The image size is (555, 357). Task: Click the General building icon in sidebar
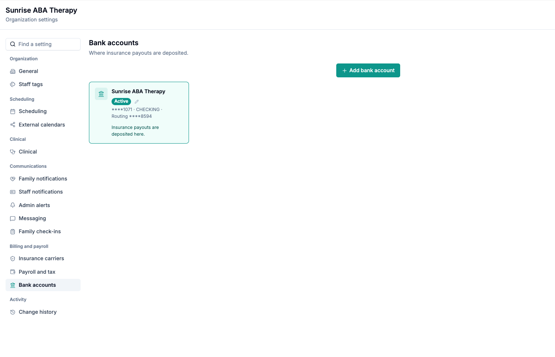coord(13,71)
